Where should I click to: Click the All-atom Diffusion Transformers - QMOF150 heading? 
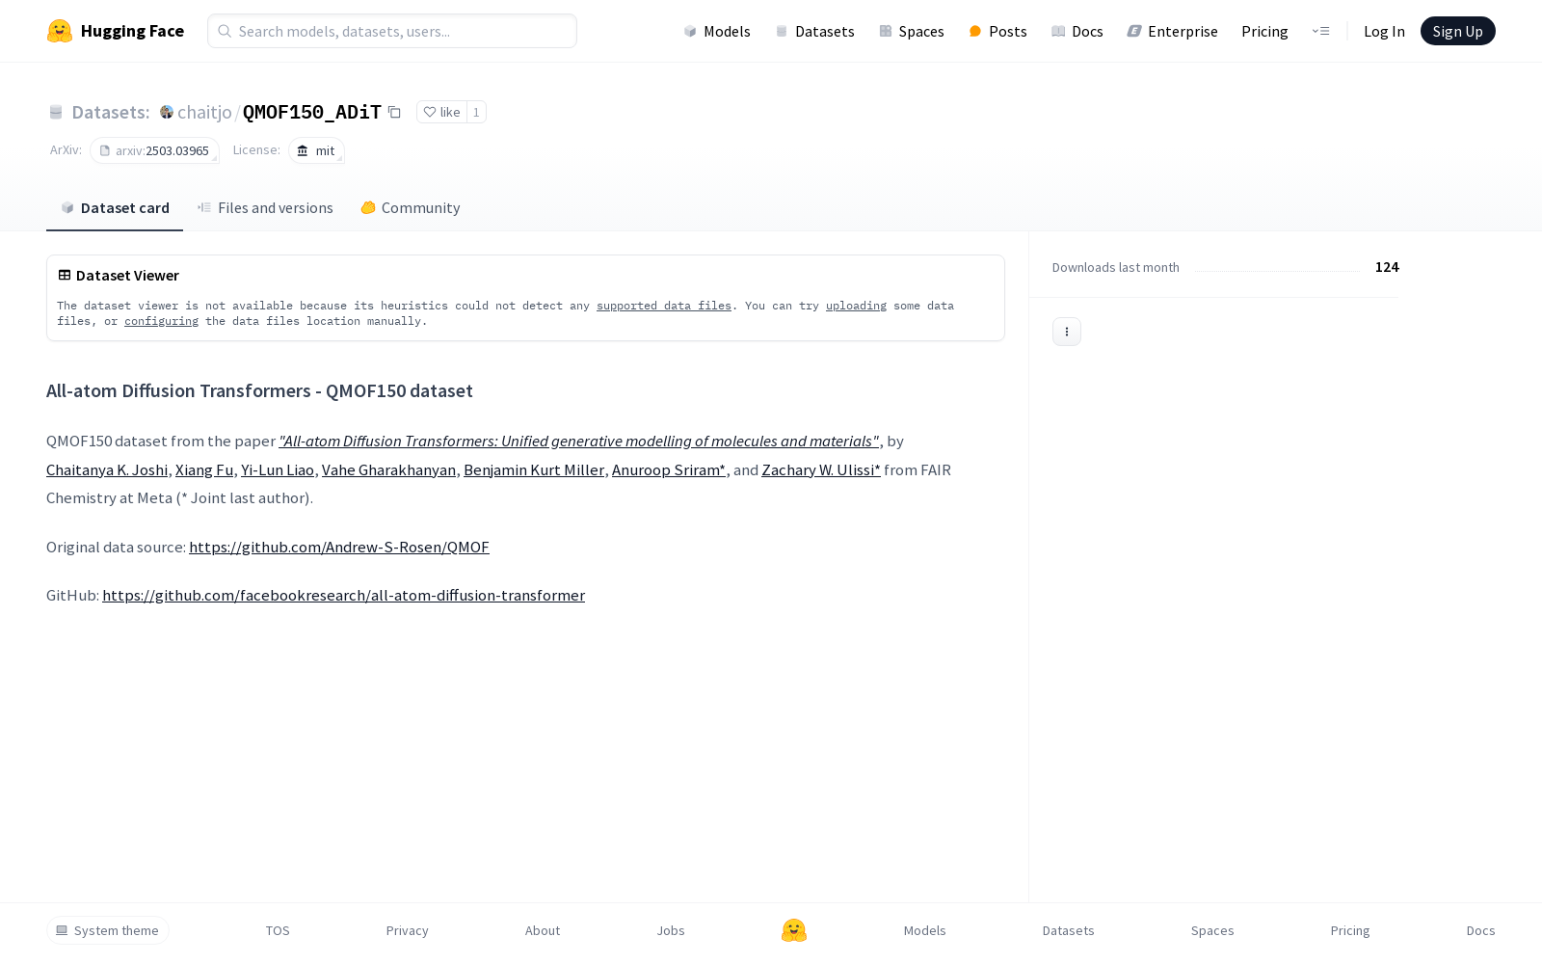[x=259, y=390]
